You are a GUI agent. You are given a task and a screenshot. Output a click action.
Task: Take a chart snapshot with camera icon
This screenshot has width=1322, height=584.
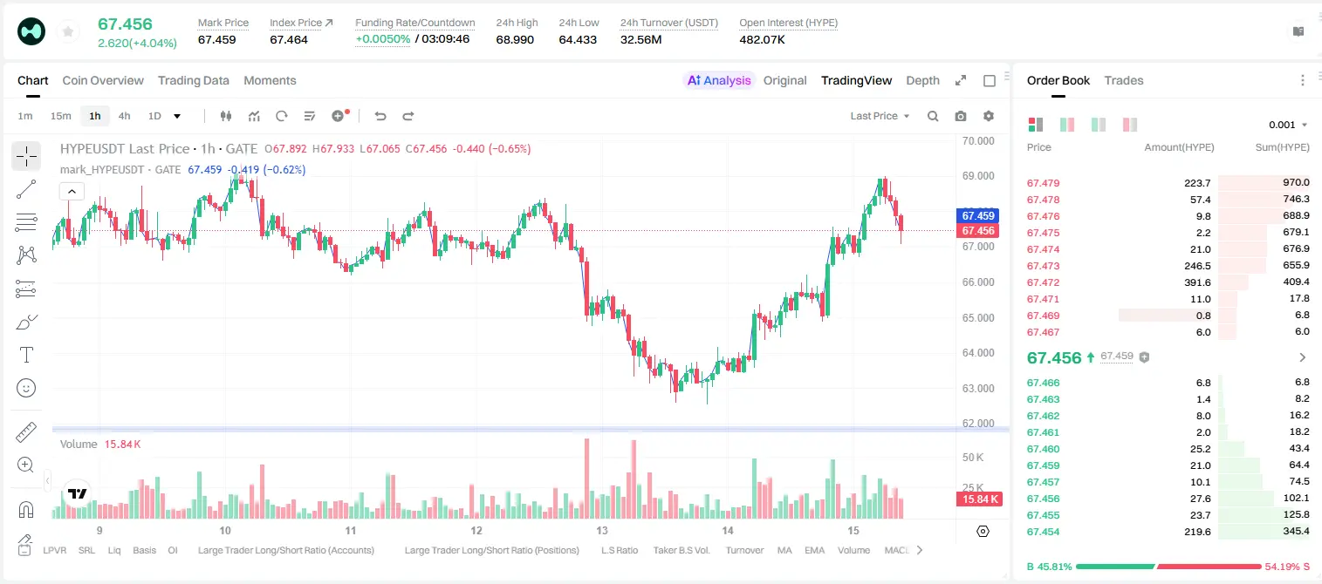(961, 116)
